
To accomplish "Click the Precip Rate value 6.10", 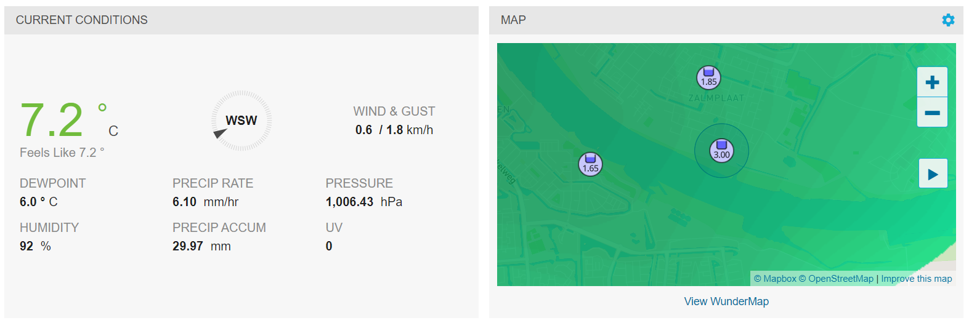I will [x=184, y=202].
